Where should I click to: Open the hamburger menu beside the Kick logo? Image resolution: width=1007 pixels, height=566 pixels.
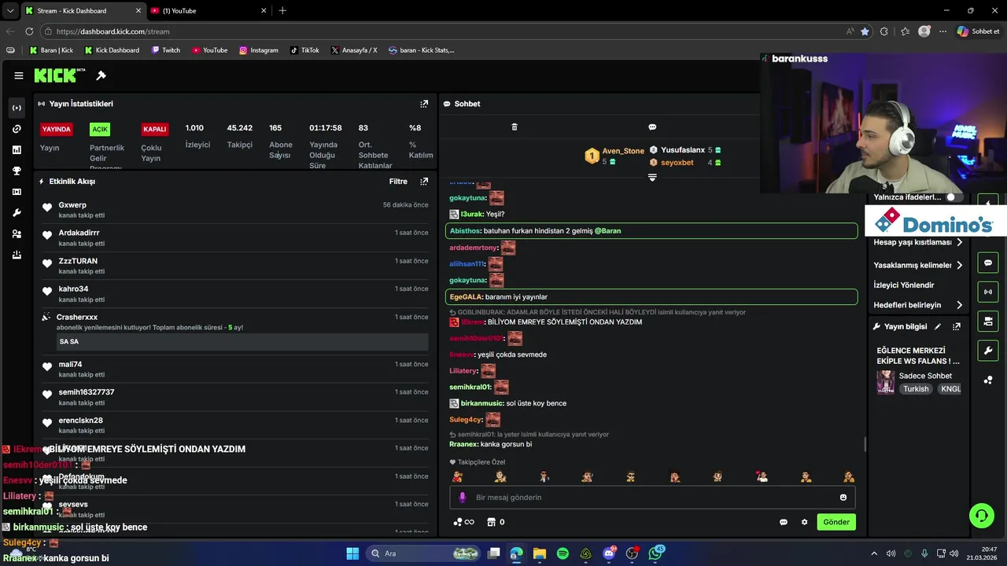click(18, 75)
